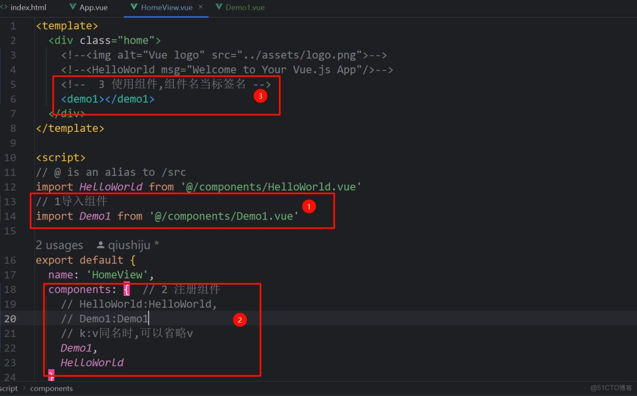Switch to the App.vue tab
The image size is (637, 396).
pyautogui.click(x=93, y=7)
